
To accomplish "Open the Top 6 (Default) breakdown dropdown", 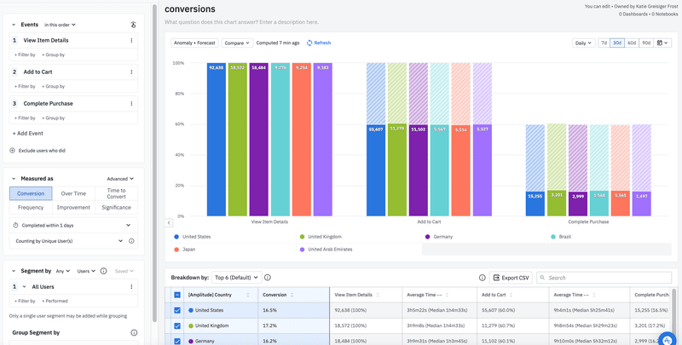I will tap(236, 278).
